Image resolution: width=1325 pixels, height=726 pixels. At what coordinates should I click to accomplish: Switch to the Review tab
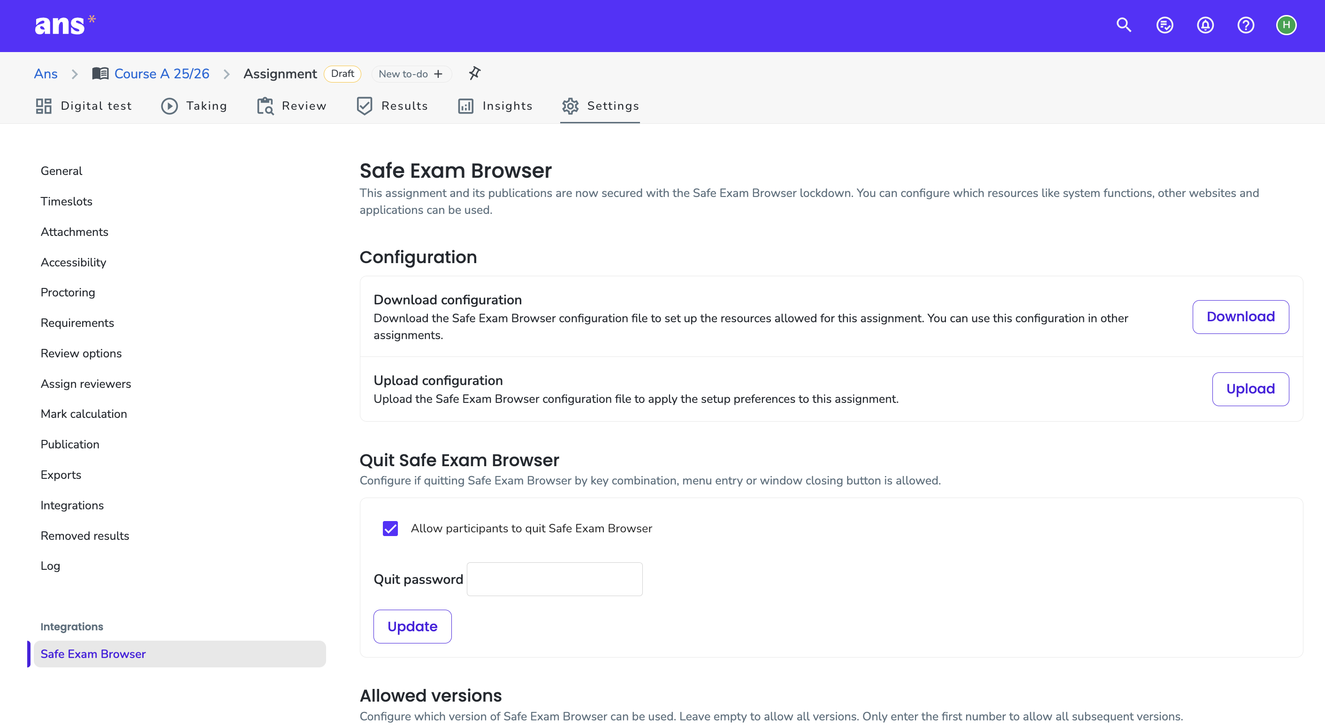point(292,106)
